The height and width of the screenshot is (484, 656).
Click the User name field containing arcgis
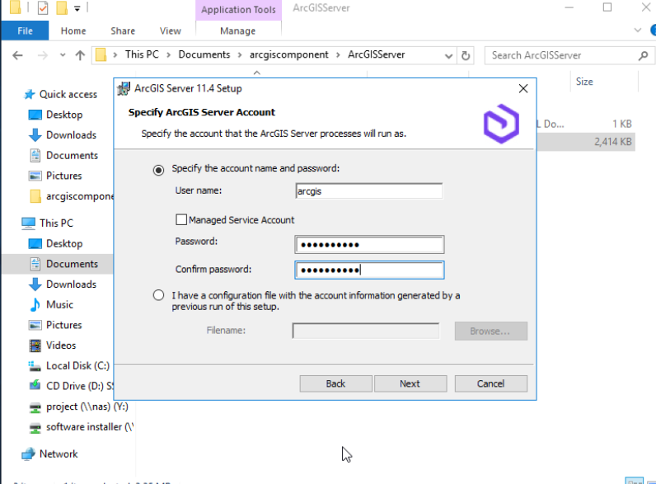[369, 191]
